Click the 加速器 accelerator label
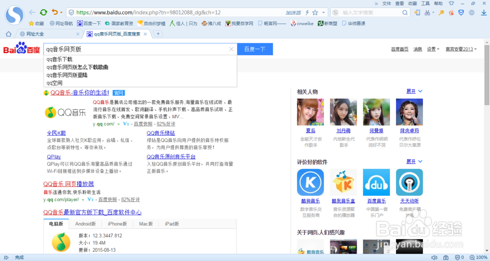 [x=293, y=13]
